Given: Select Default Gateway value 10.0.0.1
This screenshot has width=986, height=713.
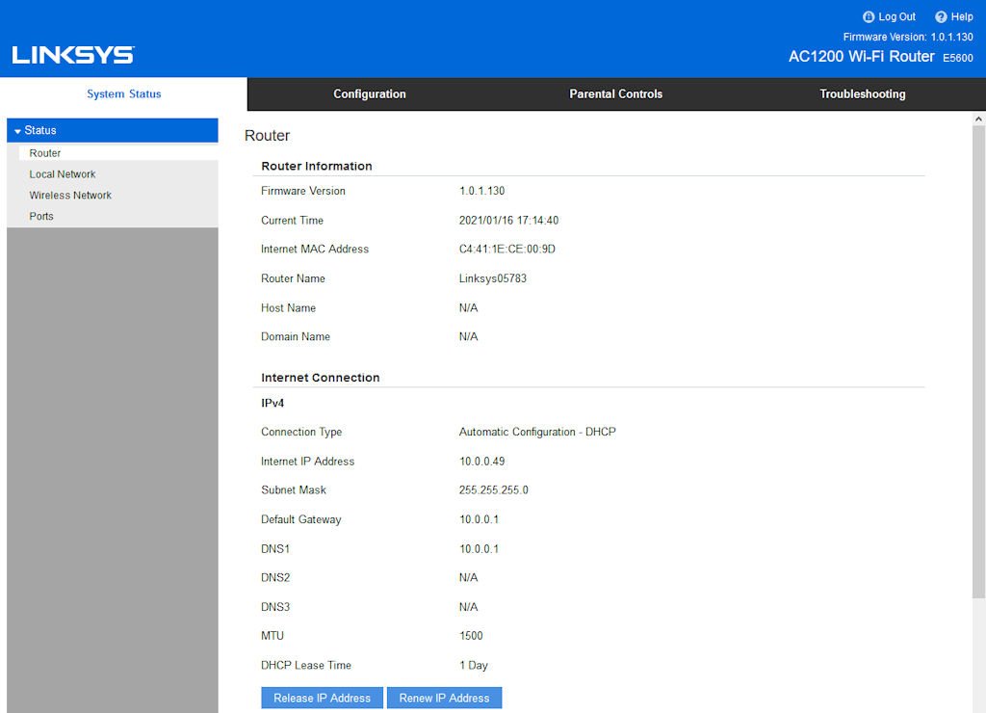Looking at the screenshot, I should tap(479, 519).
